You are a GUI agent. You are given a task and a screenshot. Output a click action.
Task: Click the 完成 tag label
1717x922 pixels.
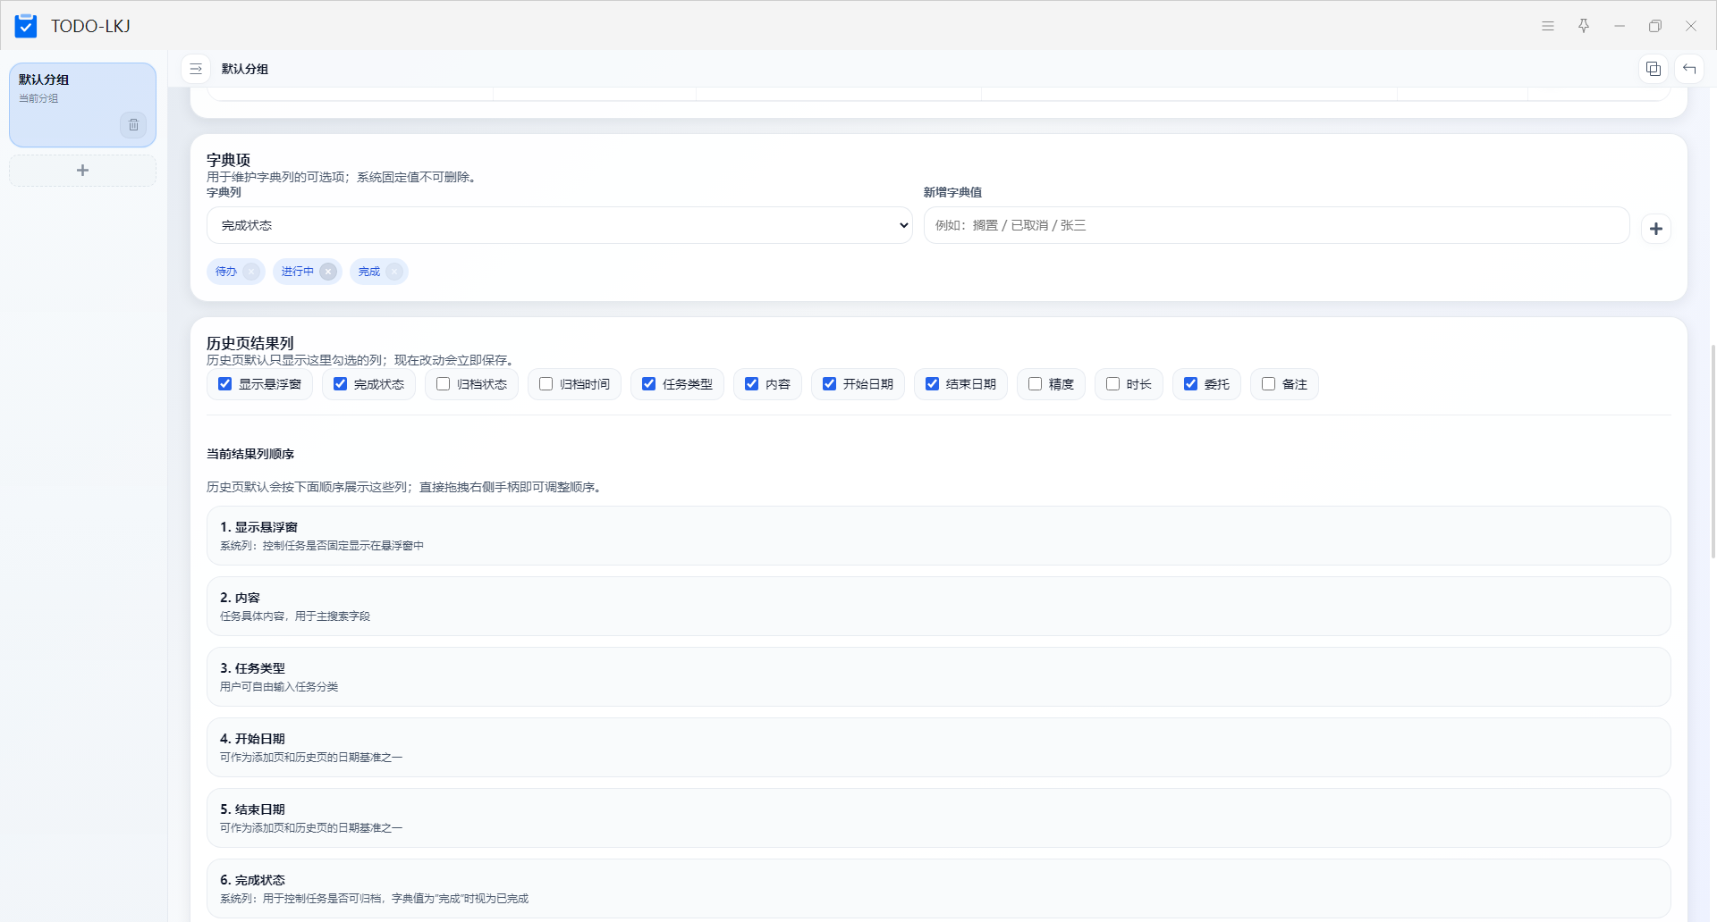pyautogui.click(x=369, y=272)
